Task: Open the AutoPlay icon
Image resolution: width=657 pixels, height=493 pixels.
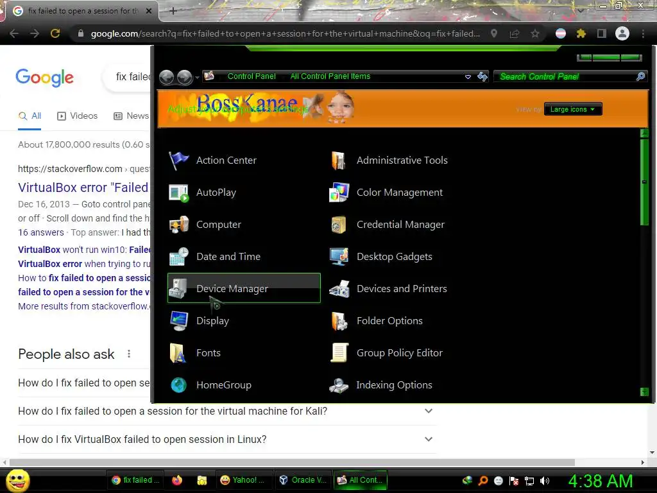Action: click(x=178, y=193)
